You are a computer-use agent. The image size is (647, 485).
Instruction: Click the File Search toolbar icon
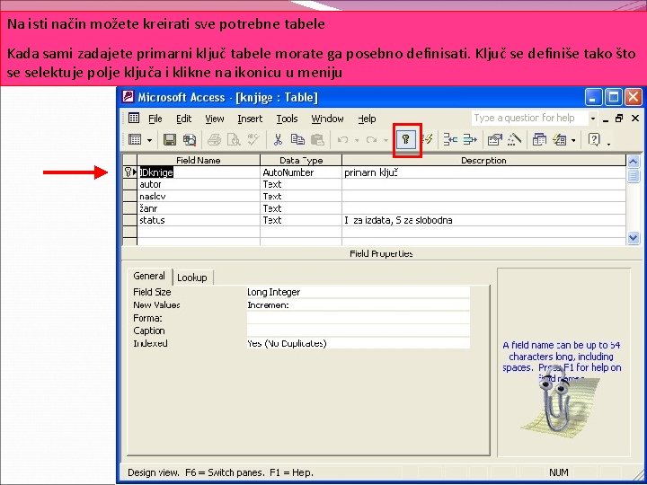tap(190, 140)
